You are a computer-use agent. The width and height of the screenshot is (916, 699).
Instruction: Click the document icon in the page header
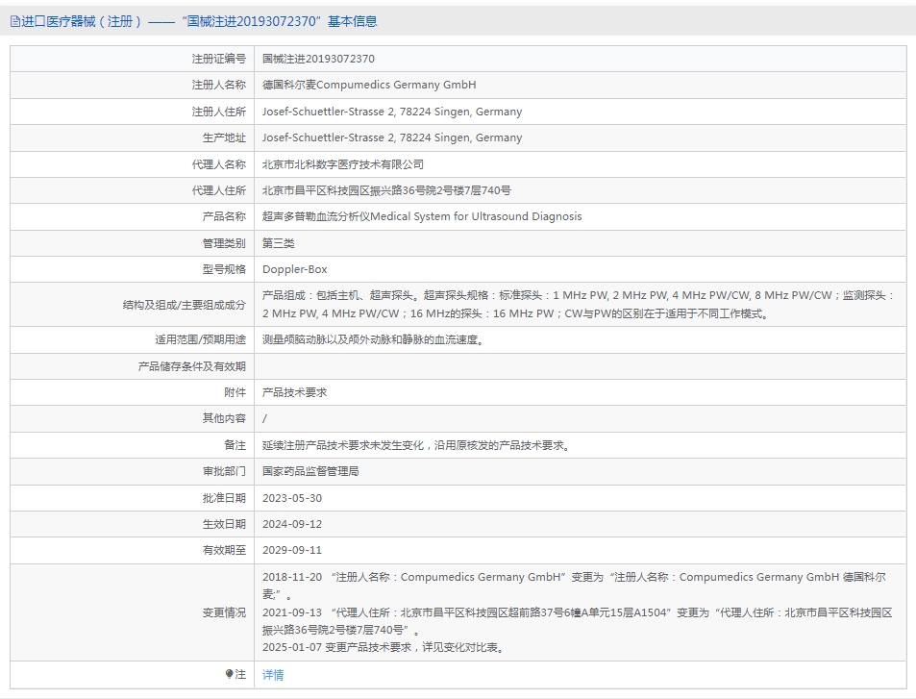point(15,21)
